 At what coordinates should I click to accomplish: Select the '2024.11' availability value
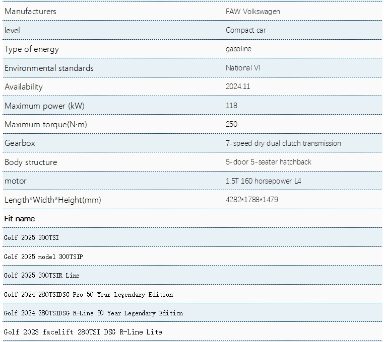[238, 87]
